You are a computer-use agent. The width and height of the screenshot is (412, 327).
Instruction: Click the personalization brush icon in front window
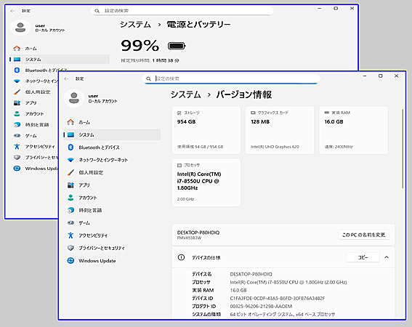70,172
